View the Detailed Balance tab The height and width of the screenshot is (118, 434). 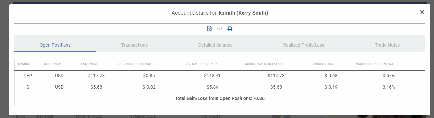216,45
